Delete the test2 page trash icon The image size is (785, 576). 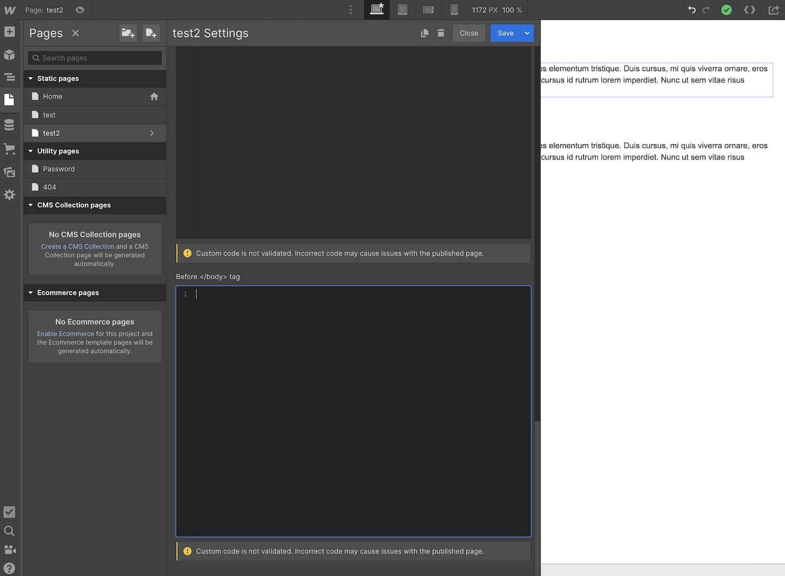tap(441, 33)
